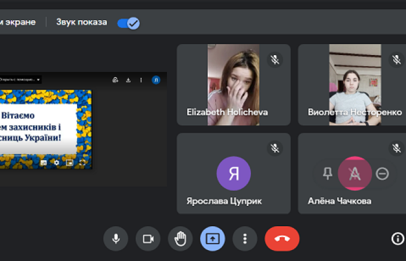Image resolution: width=406 pixels, height=261 pixels.
Task: Open the slide settings gear icon
Action: click(56, 163)
